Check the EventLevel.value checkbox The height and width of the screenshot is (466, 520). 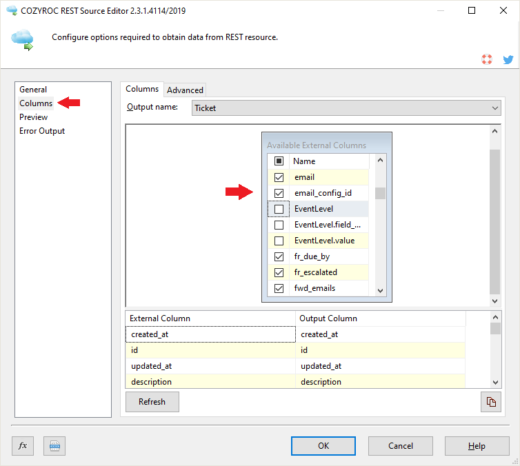click(279, 241)
